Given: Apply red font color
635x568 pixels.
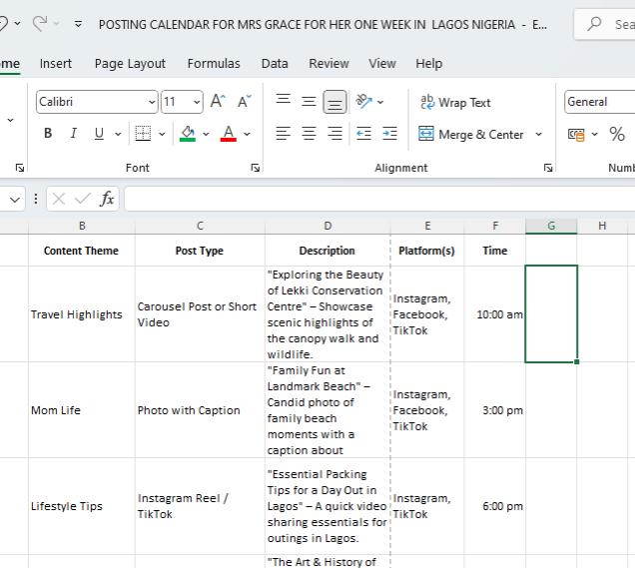Looking at the screenshot, I should point(229,134).
